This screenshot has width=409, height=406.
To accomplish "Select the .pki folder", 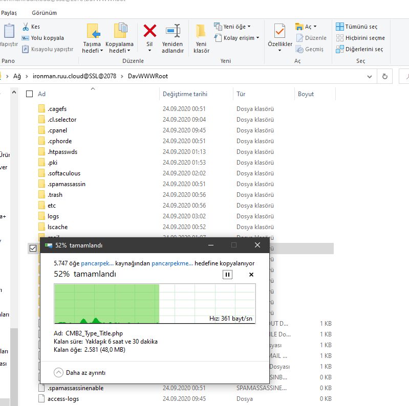I will [x=52, y=163].
